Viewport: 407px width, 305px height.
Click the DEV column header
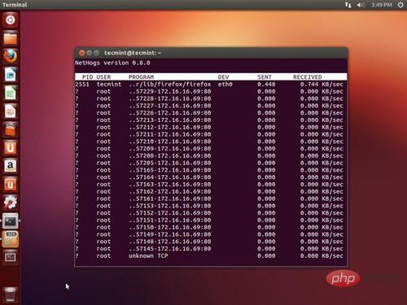223,77
